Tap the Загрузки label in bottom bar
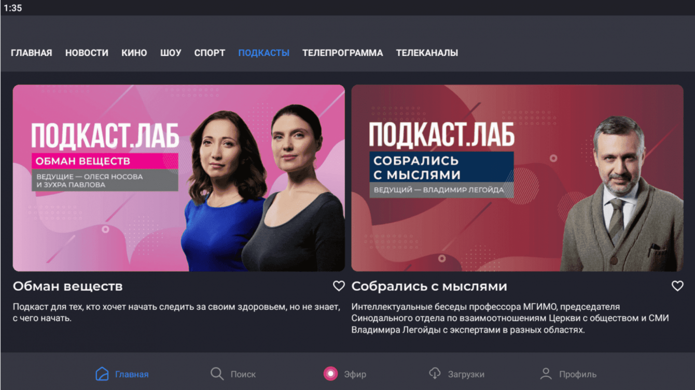This screenshot has height=390, width=695. pos(466,374)
